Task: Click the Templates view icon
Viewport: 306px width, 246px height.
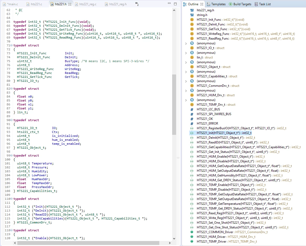Action: 208,4
